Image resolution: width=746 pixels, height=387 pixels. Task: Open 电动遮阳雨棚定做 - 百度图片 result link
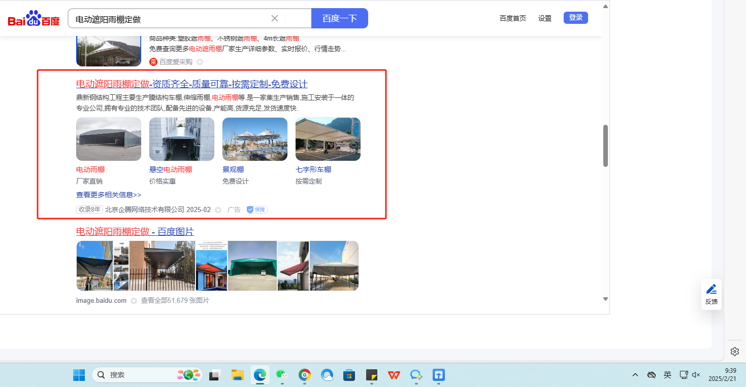click(x=135, y=231)
